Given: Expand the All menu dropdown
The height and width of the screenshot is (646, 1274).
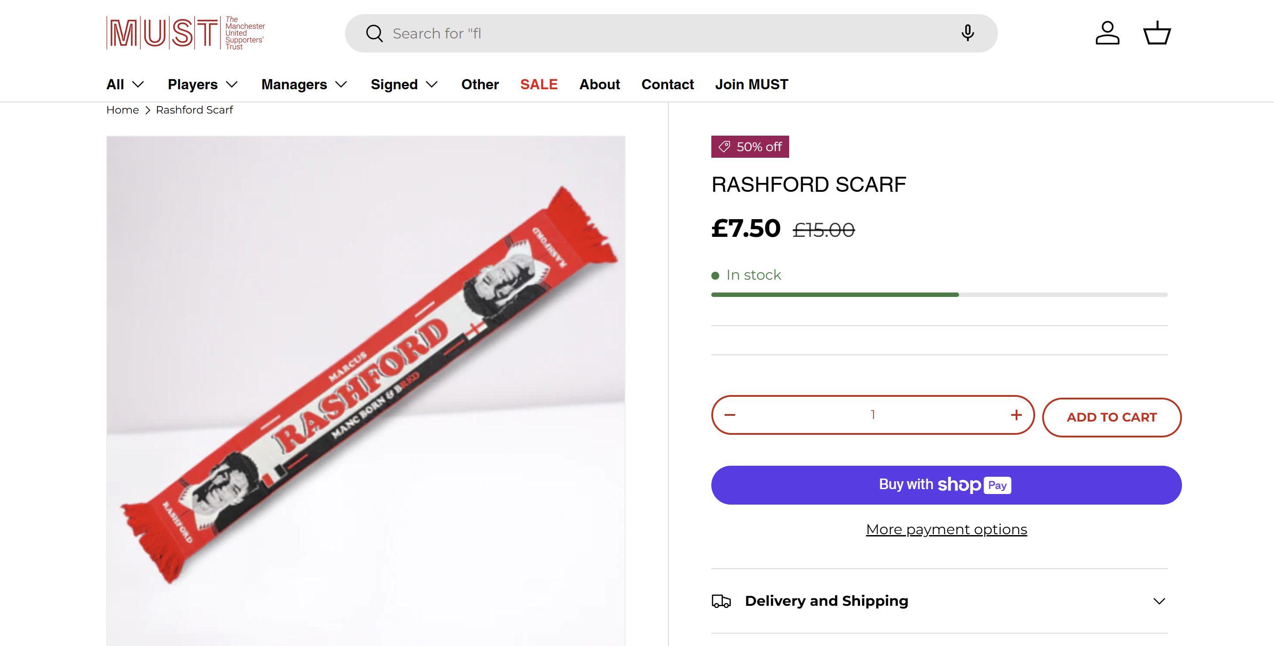Looking at the screenshot, I should pyautogui.click(x=125, y=84).
